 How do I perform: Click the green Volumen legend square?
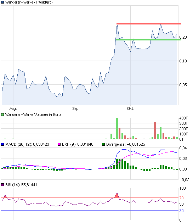click(x=2, y=115)
